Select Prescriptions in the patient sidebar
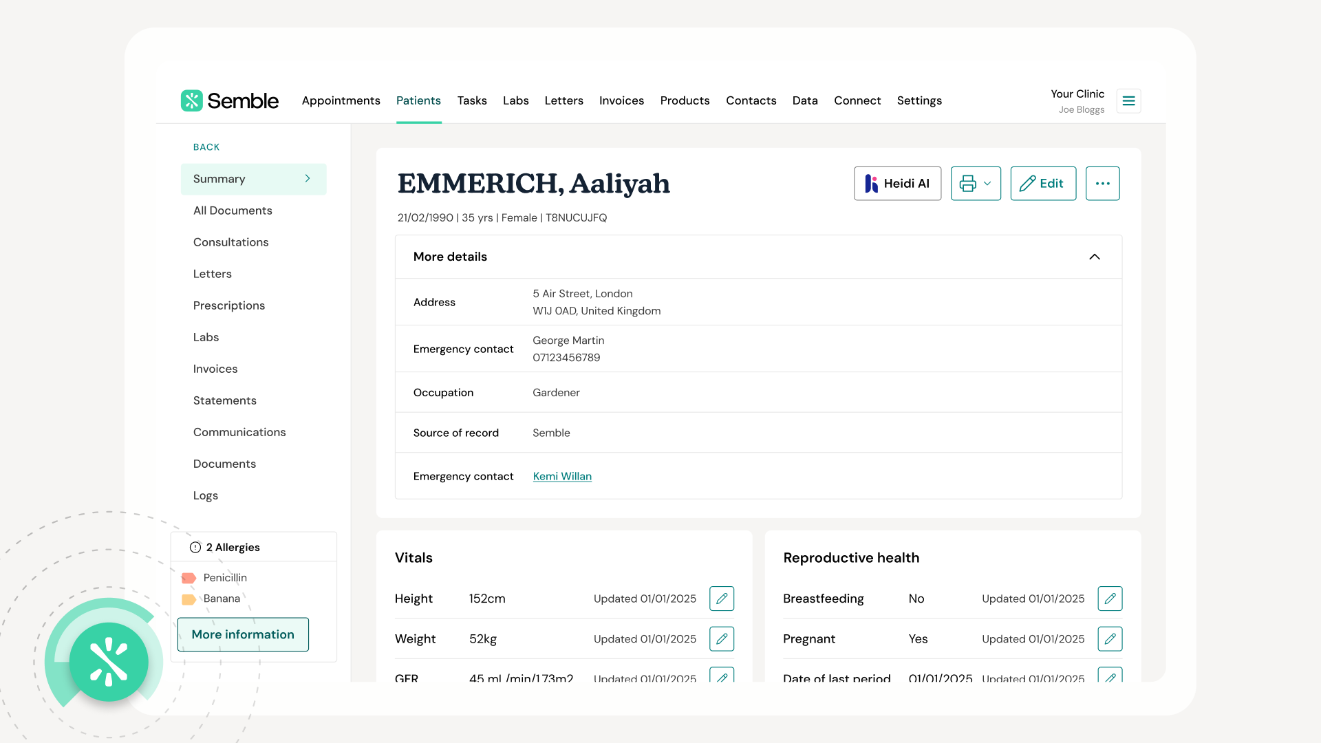This screenshot has height=743, width=1321. pyautogui.click(x=228, y=305)
